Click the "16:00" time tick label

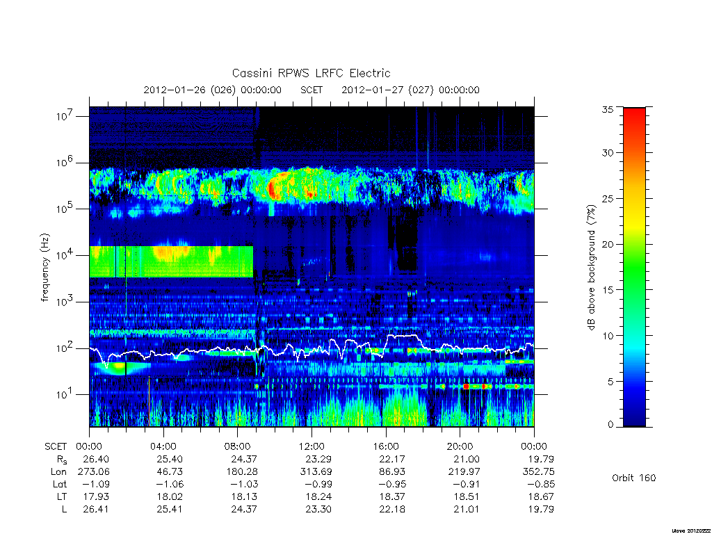[x=385, y=446]
